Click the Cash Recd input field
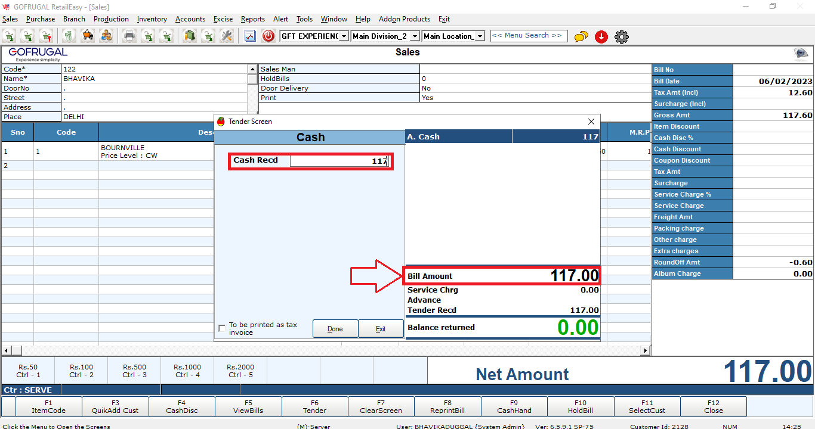 pos(340,161)
